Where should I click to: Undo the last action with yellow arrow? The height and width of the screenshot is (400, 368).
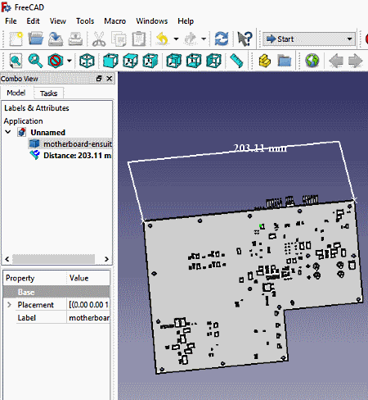point(163,39)
